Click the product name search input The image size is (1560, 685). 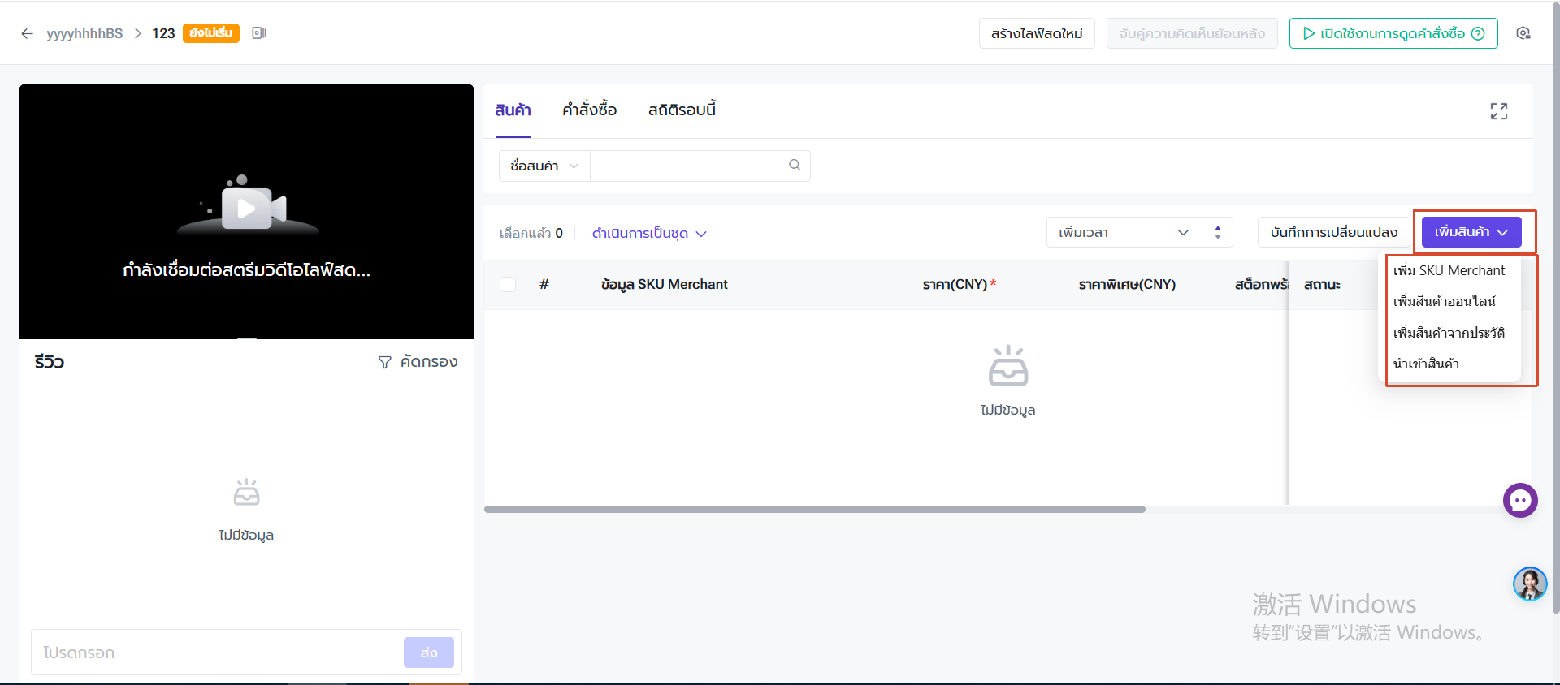tap(689, 166)
